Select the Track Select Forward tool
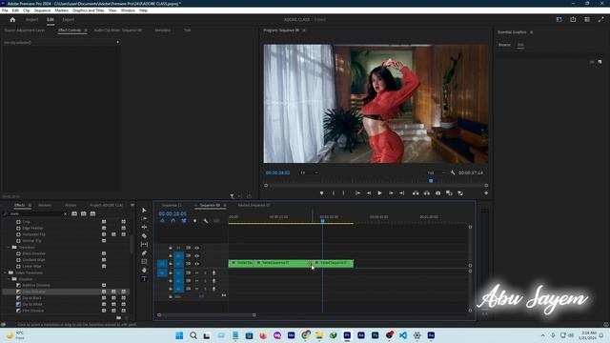Viewport: 610px width, 343px height. [144, 218]
